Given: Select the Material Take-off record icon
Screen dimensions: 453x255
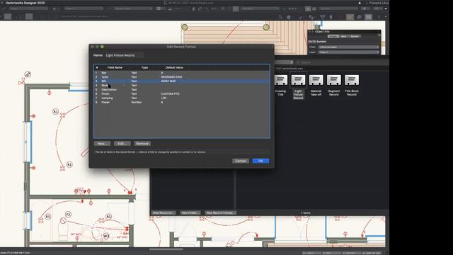Looking at the screenshot, I should [x=316, y=80].
